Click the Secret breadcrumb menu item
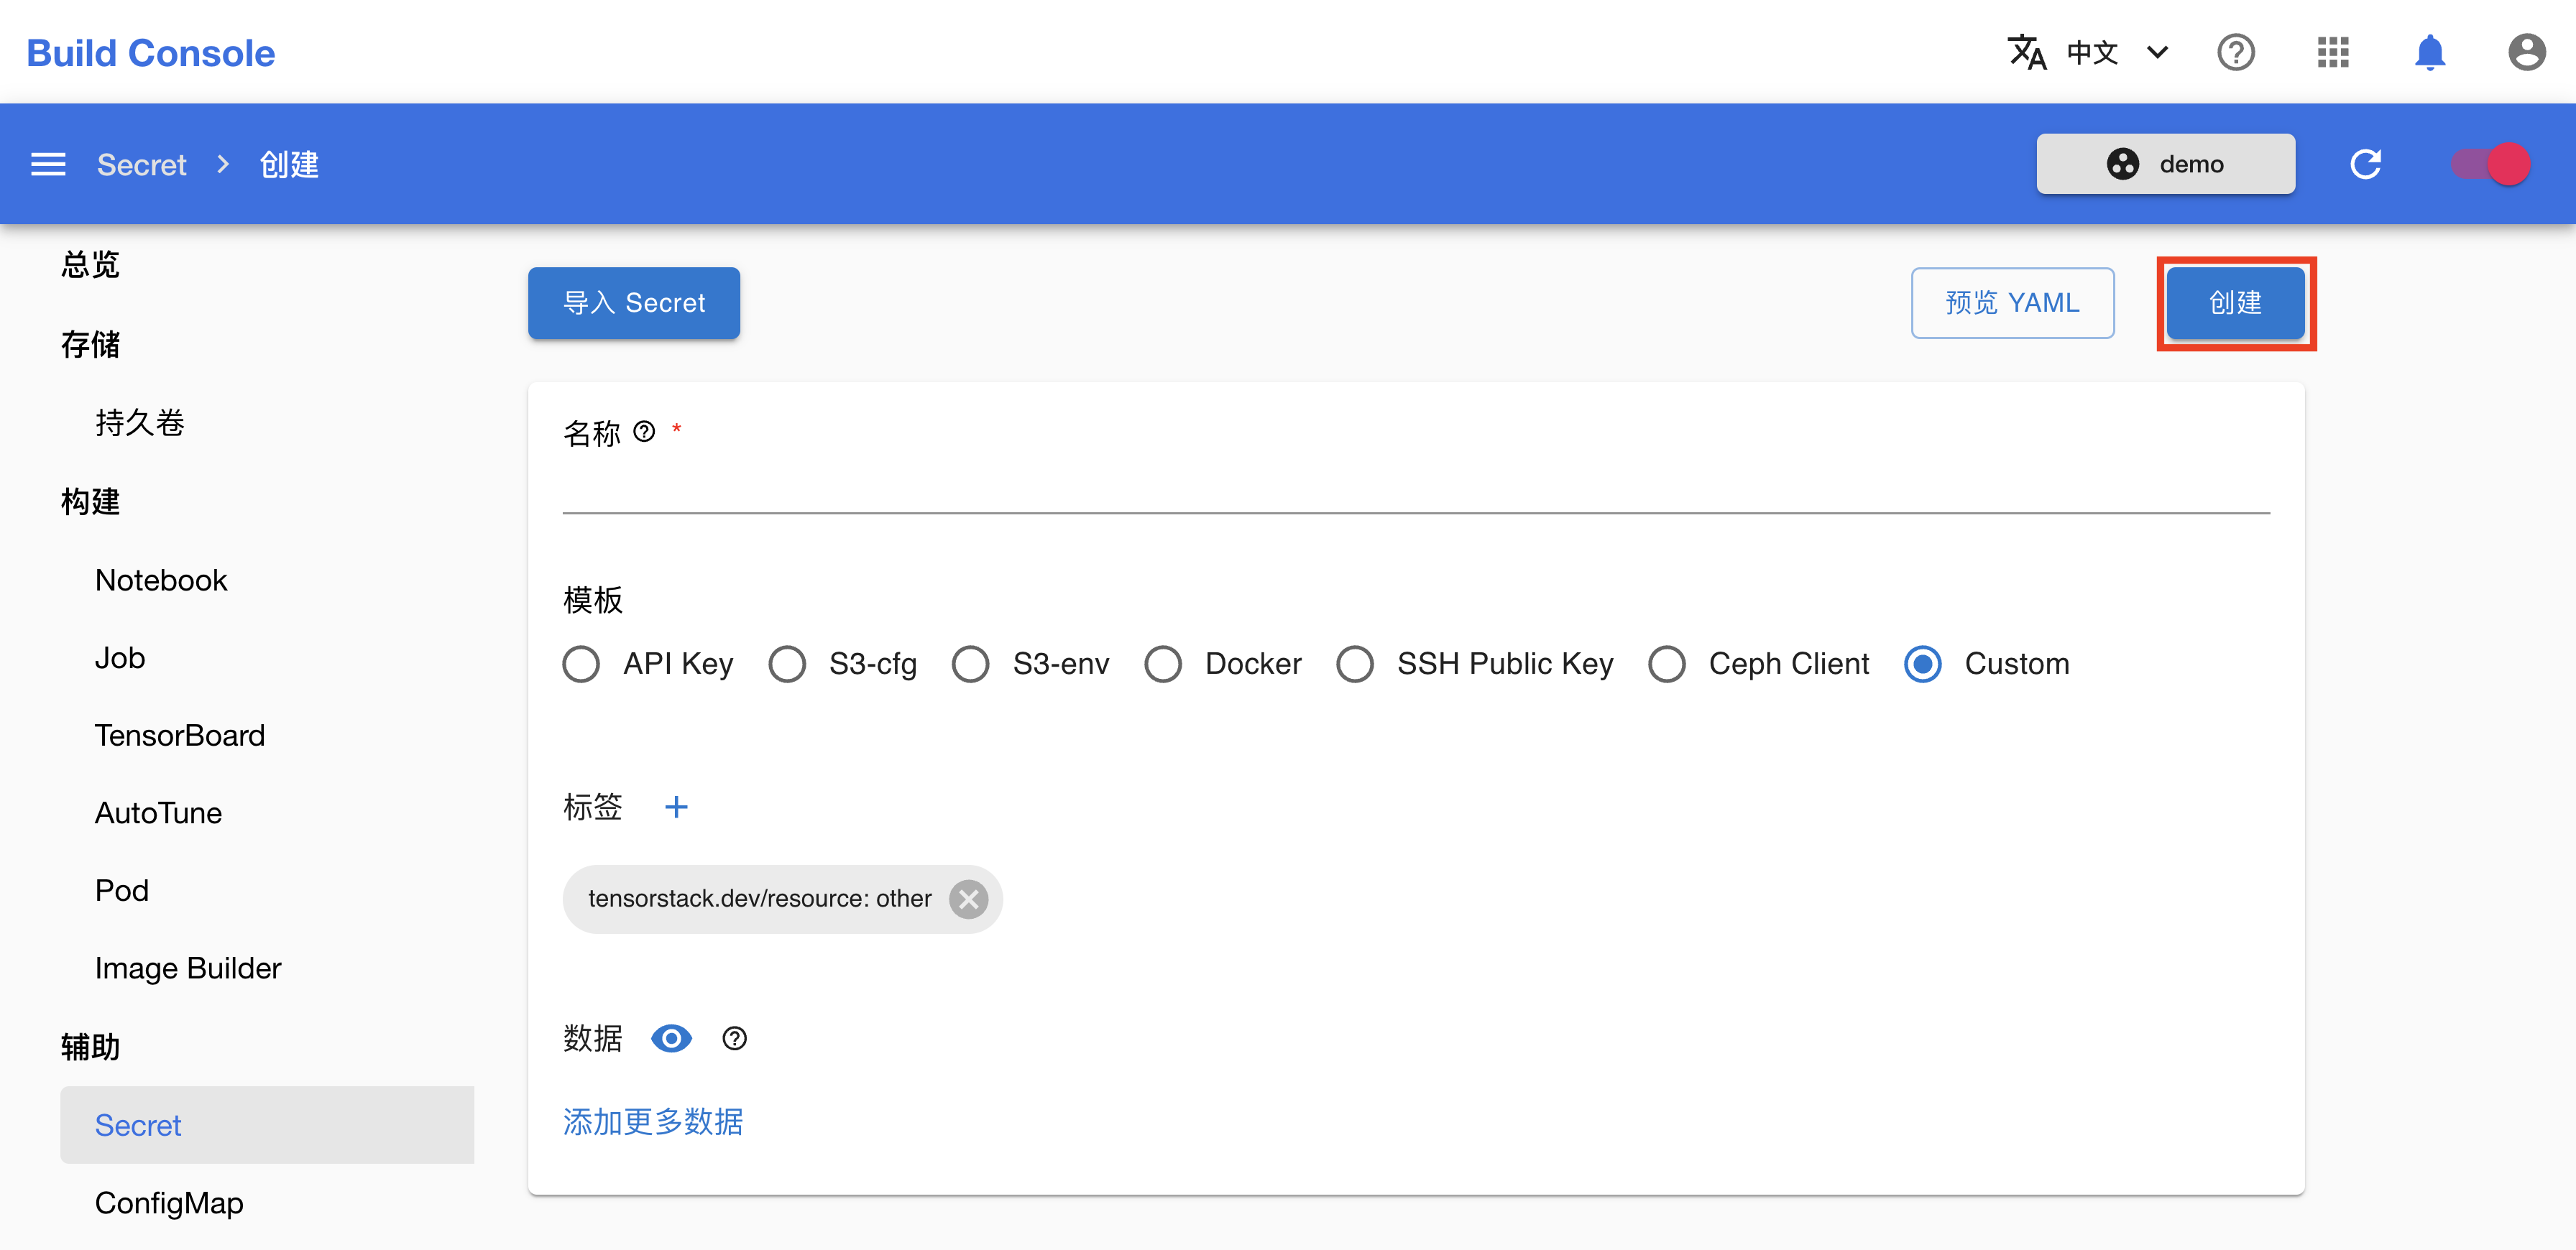 (143, 162)
